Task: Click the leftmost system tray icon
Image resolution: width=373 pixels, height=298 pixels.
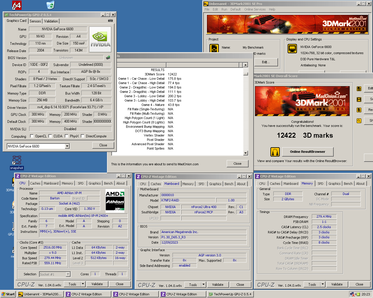Action: click(x=352, y=294)
